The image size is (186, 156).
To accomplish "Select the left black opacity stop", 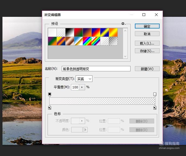I will tap(50, 95).
